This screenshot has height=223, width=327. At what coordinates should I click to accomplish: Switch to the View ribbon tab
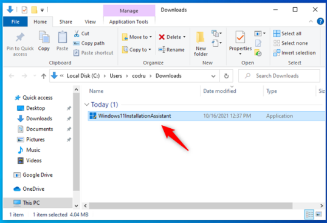[x=90, y=22]
